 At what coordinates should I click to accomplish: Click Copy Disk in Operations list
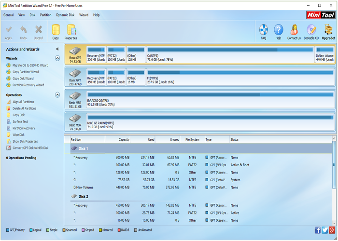tap(18, 115)
